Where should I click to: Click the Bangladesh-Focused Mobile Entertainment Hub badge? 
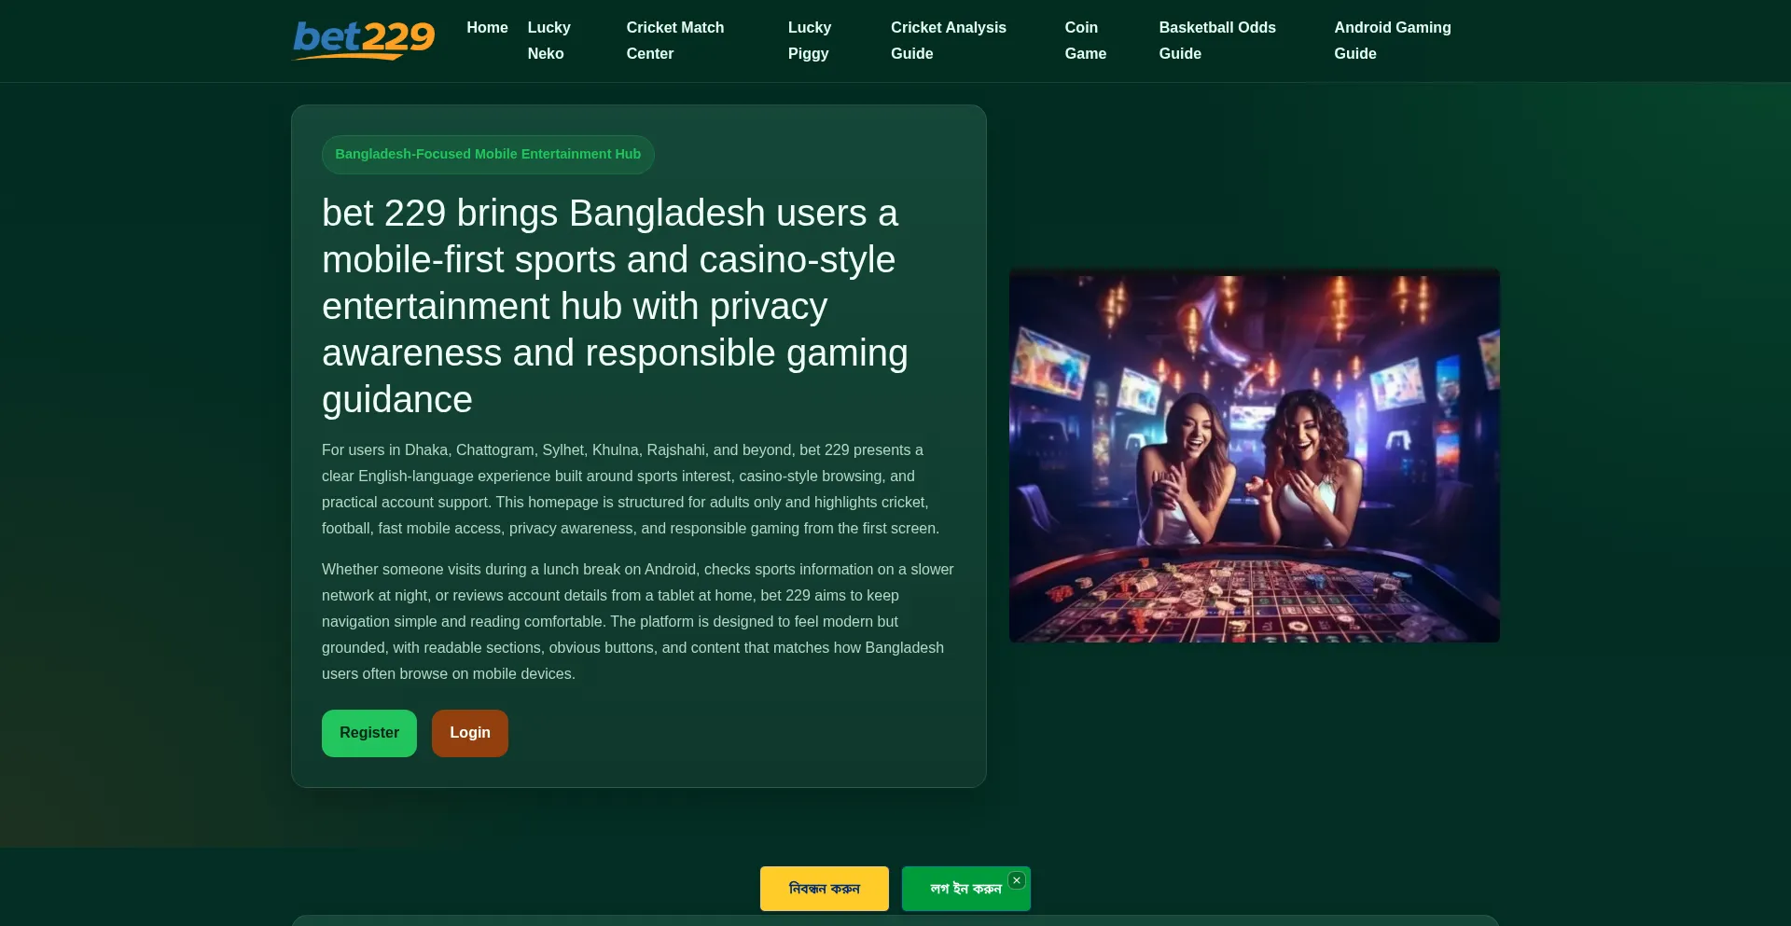pyautogui.click(x=488, y=155)
